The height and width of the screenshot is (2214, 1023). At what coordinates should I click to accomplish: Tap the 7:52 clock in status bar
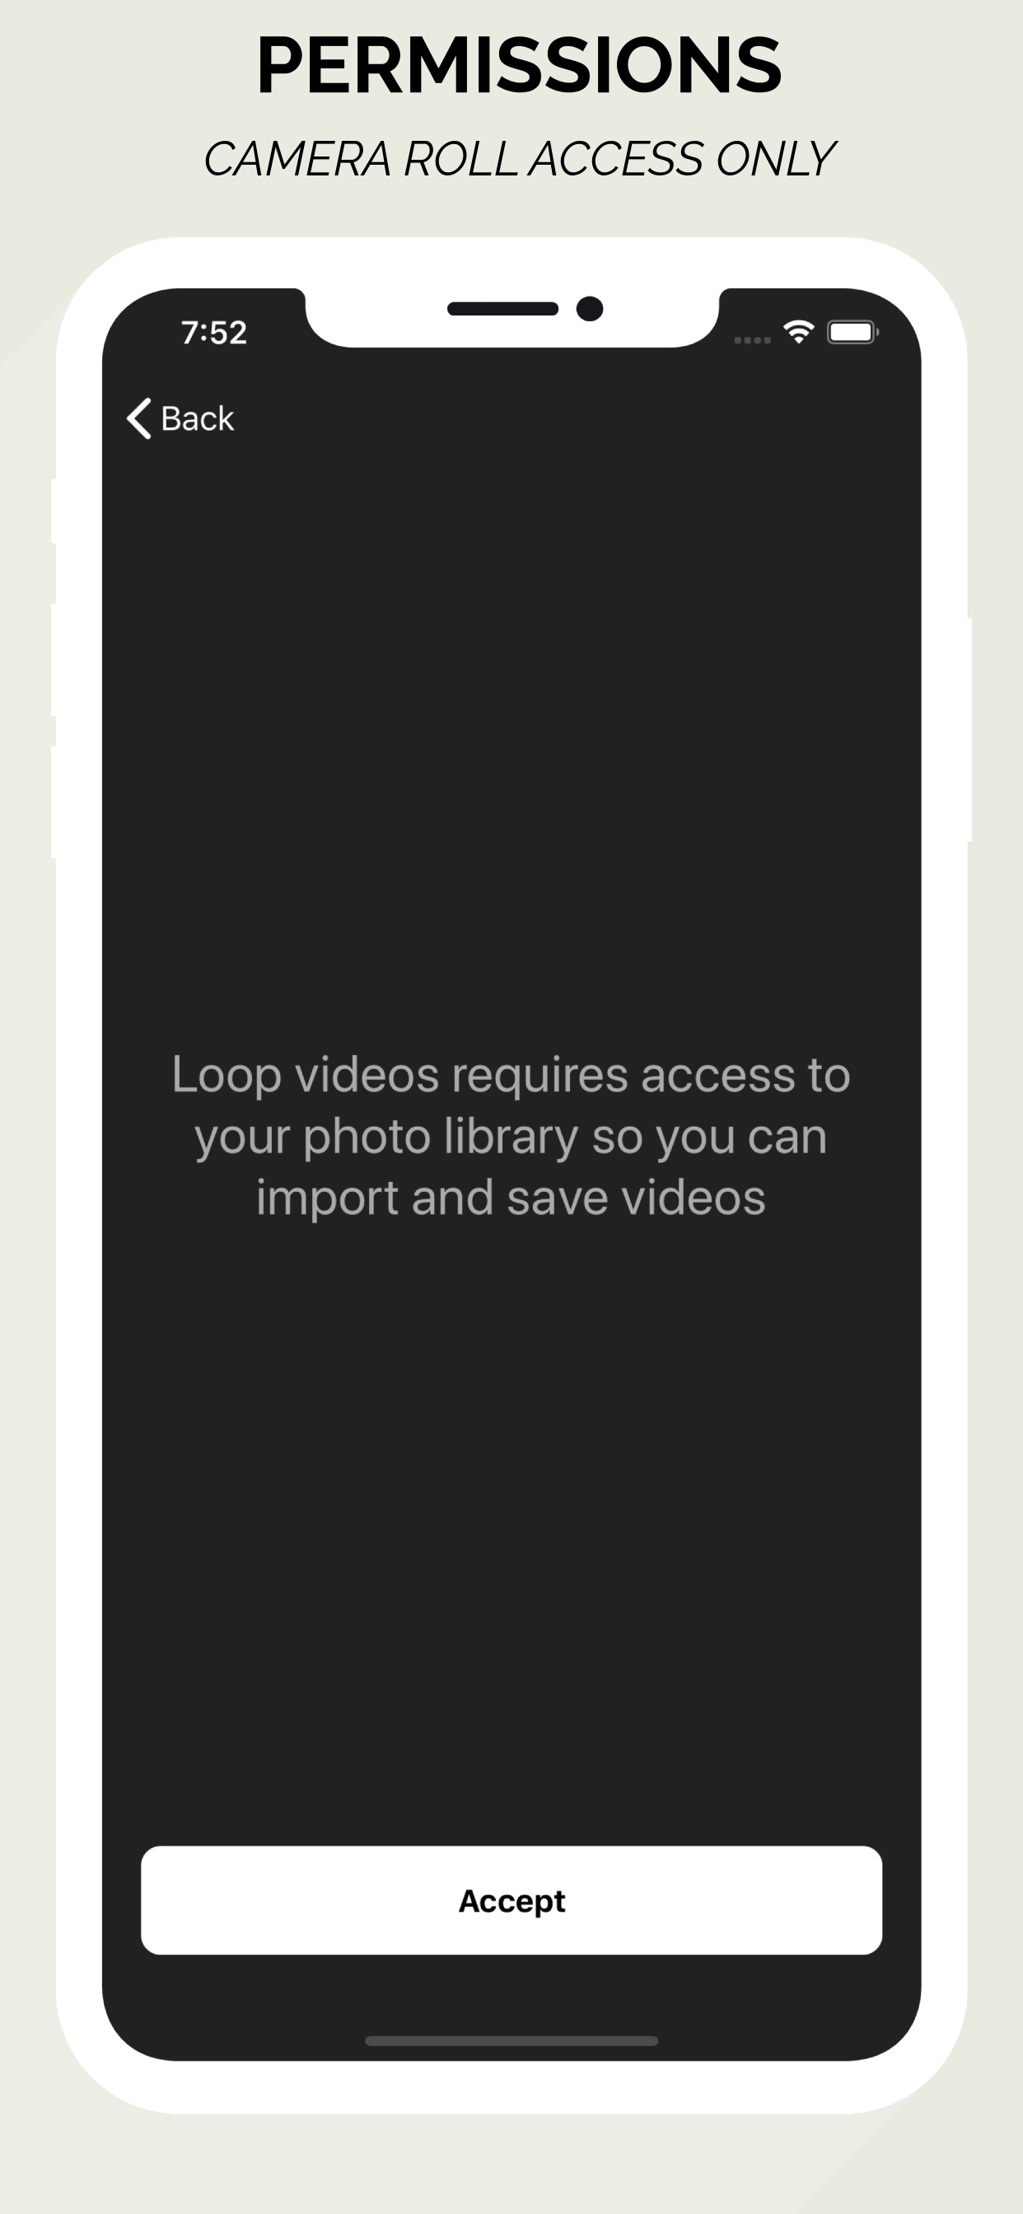pos(214,333)
